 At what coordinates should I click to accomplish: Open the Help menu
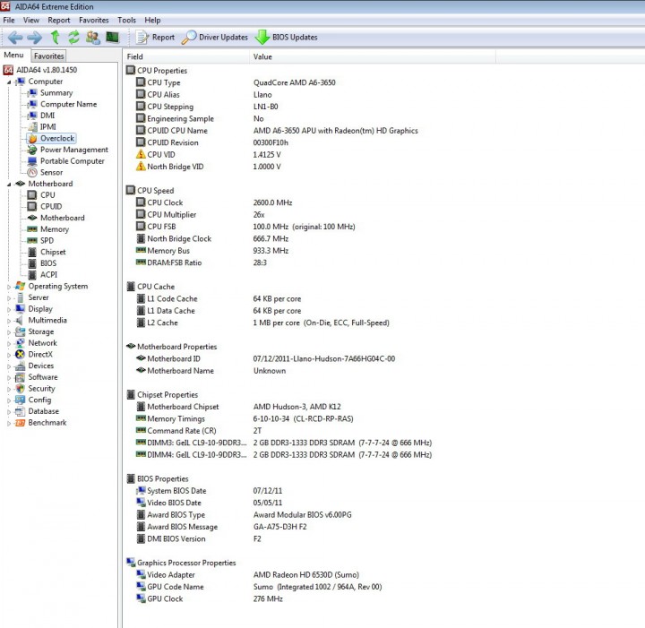[x=152, y=20]
